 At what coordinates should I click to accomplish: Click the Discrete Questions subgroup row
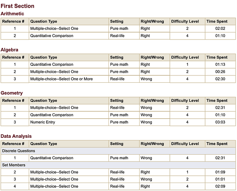pyautogui.click(x=19, y=151)
